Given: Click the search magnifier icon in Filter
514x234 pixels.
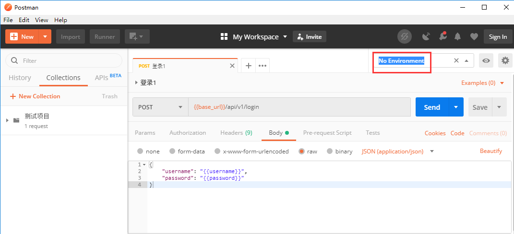Looking at the screenshot, I should pyautogui.click(x=14, y=60).
